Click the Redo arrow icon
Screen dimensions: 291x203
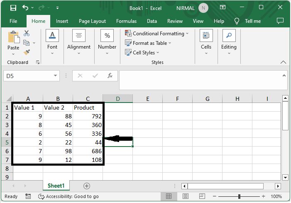[42, 7]
